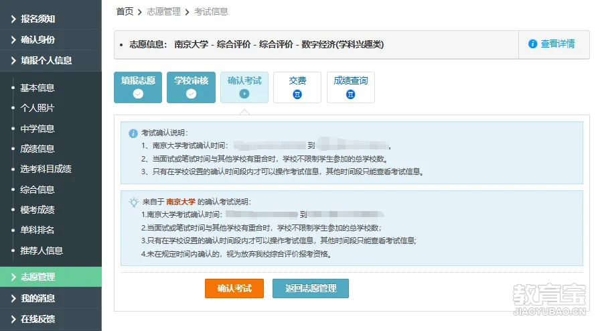Open 选考科目成绩 in the sidebar
The width and height of the screenshot is (600, 331).
click(46, 169)
